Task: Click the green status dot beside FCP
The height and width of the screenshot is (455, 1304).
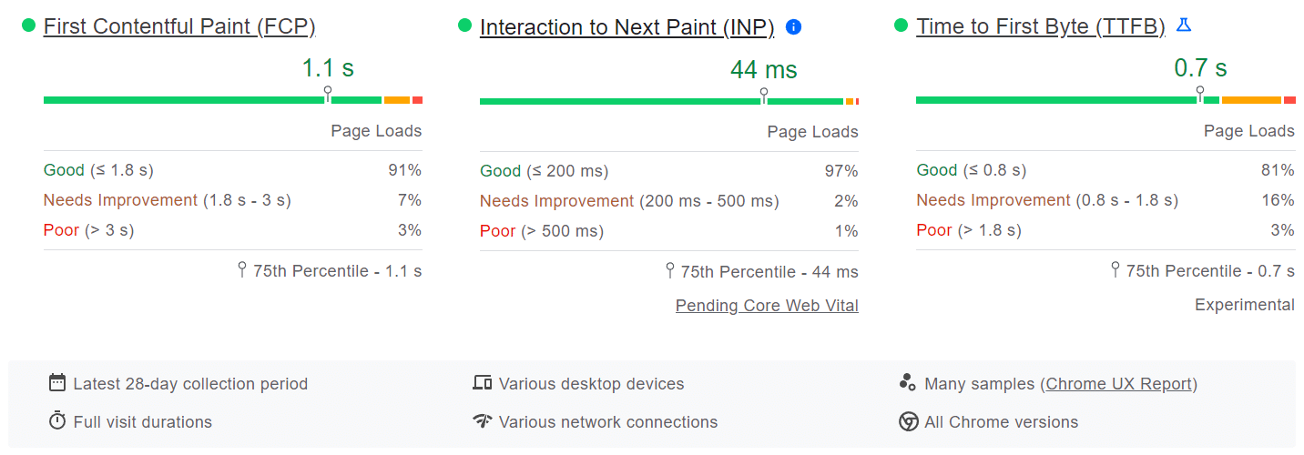Action: point(29,25)
